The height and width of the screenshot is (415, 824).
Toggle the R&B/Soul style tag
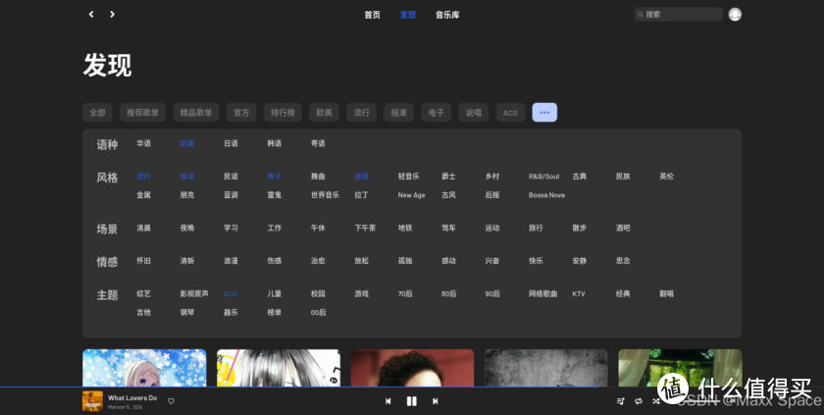tap(543, 177)
